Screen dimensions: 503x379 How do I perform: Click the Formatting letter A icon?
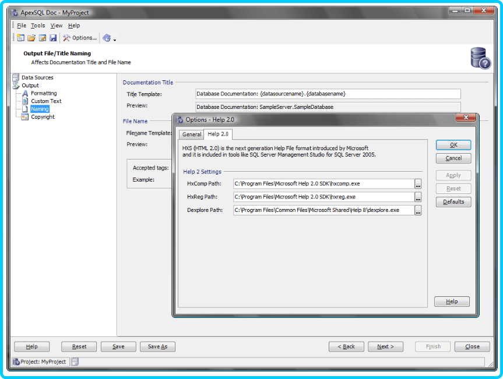click(x=25, y=93)
